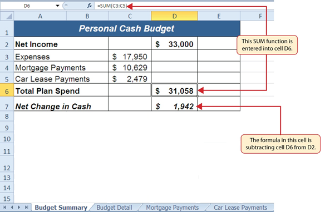Click the Name Box showing D6
Image resolution: width=325 pixels, height=212 pixels.
point(27,6)
